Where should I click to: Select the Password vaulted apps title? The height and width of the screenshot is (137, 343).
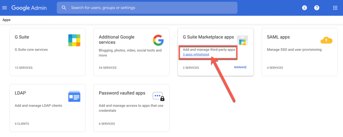tap(122, 93)
